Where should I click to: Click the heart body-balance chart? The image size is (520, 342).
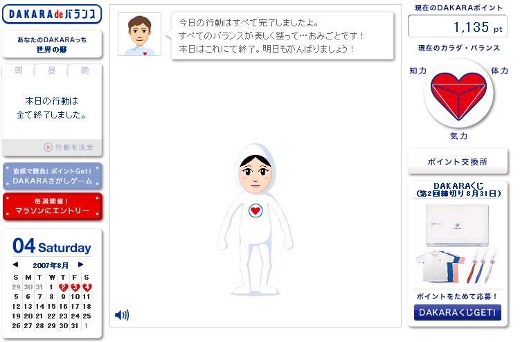[458, 94]
